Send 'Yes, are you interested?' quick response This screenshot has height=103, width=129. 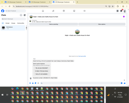[42, 68]
